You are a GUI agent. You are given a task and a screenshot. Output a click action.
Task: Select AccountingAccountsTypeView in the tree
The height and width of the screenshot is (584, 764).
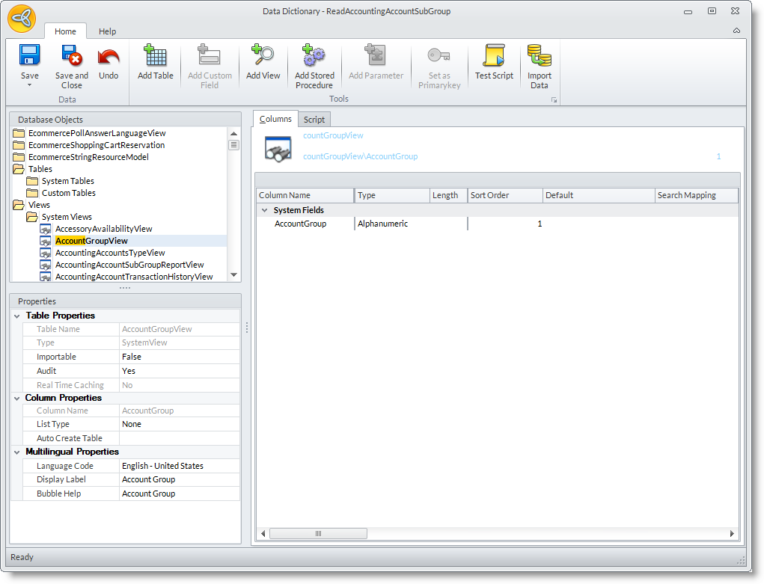tap(110, 253)
